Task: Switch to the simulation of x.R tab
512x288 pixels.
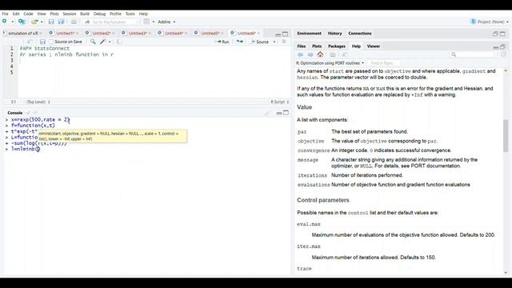Action: pyautogui.click(x=23, y=34)
